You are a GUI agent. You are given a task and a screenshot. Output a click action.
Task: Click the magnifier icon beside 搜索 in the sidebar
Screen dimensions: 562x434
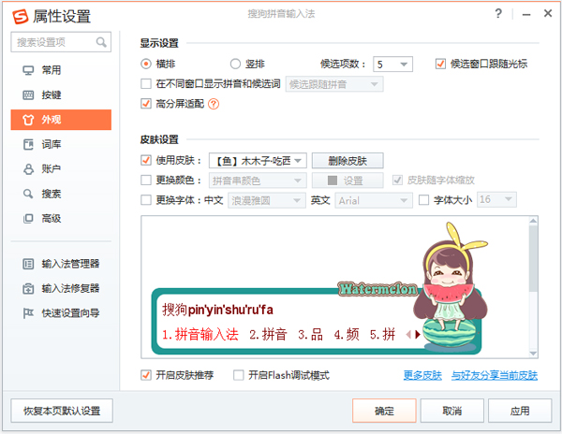(x=28, y=194)
